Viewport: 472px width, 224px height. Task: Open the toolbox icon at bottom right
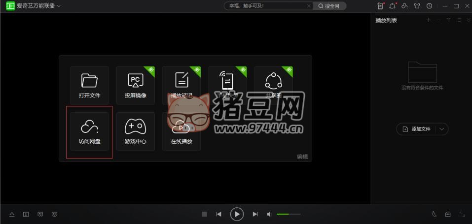(x=448, y=214)
